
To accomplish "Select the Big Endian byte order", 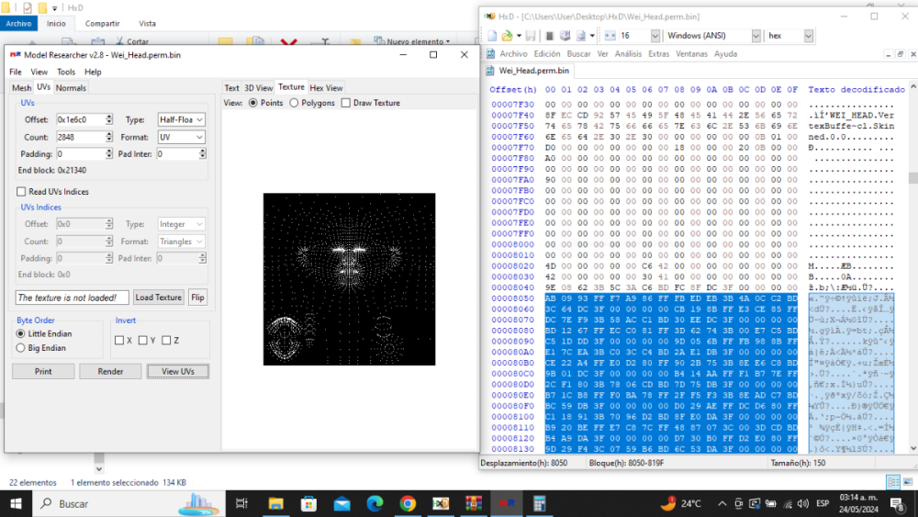I will click(22, 348).
